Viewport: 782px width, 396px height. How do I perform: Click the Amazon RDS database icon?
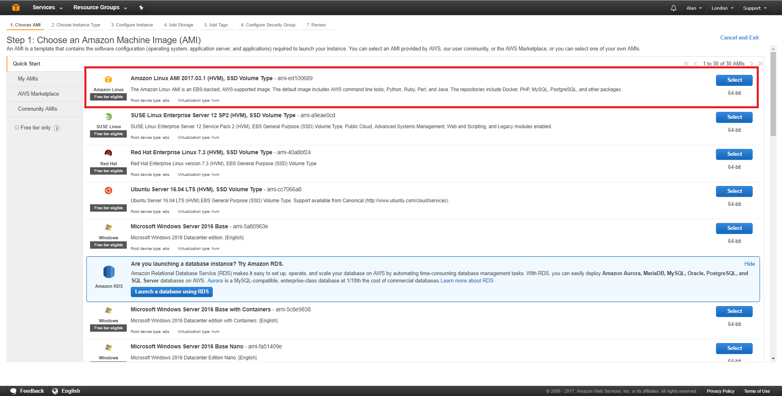(109, 271)
